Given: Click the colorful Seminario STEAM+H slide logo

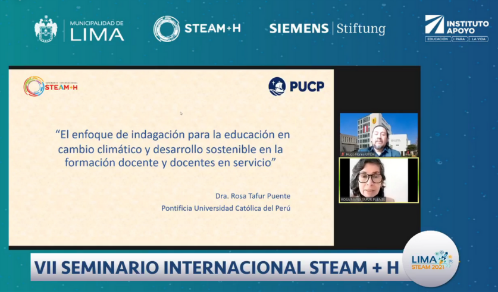Looking at the screenshot, I should [x=51, y=86].
